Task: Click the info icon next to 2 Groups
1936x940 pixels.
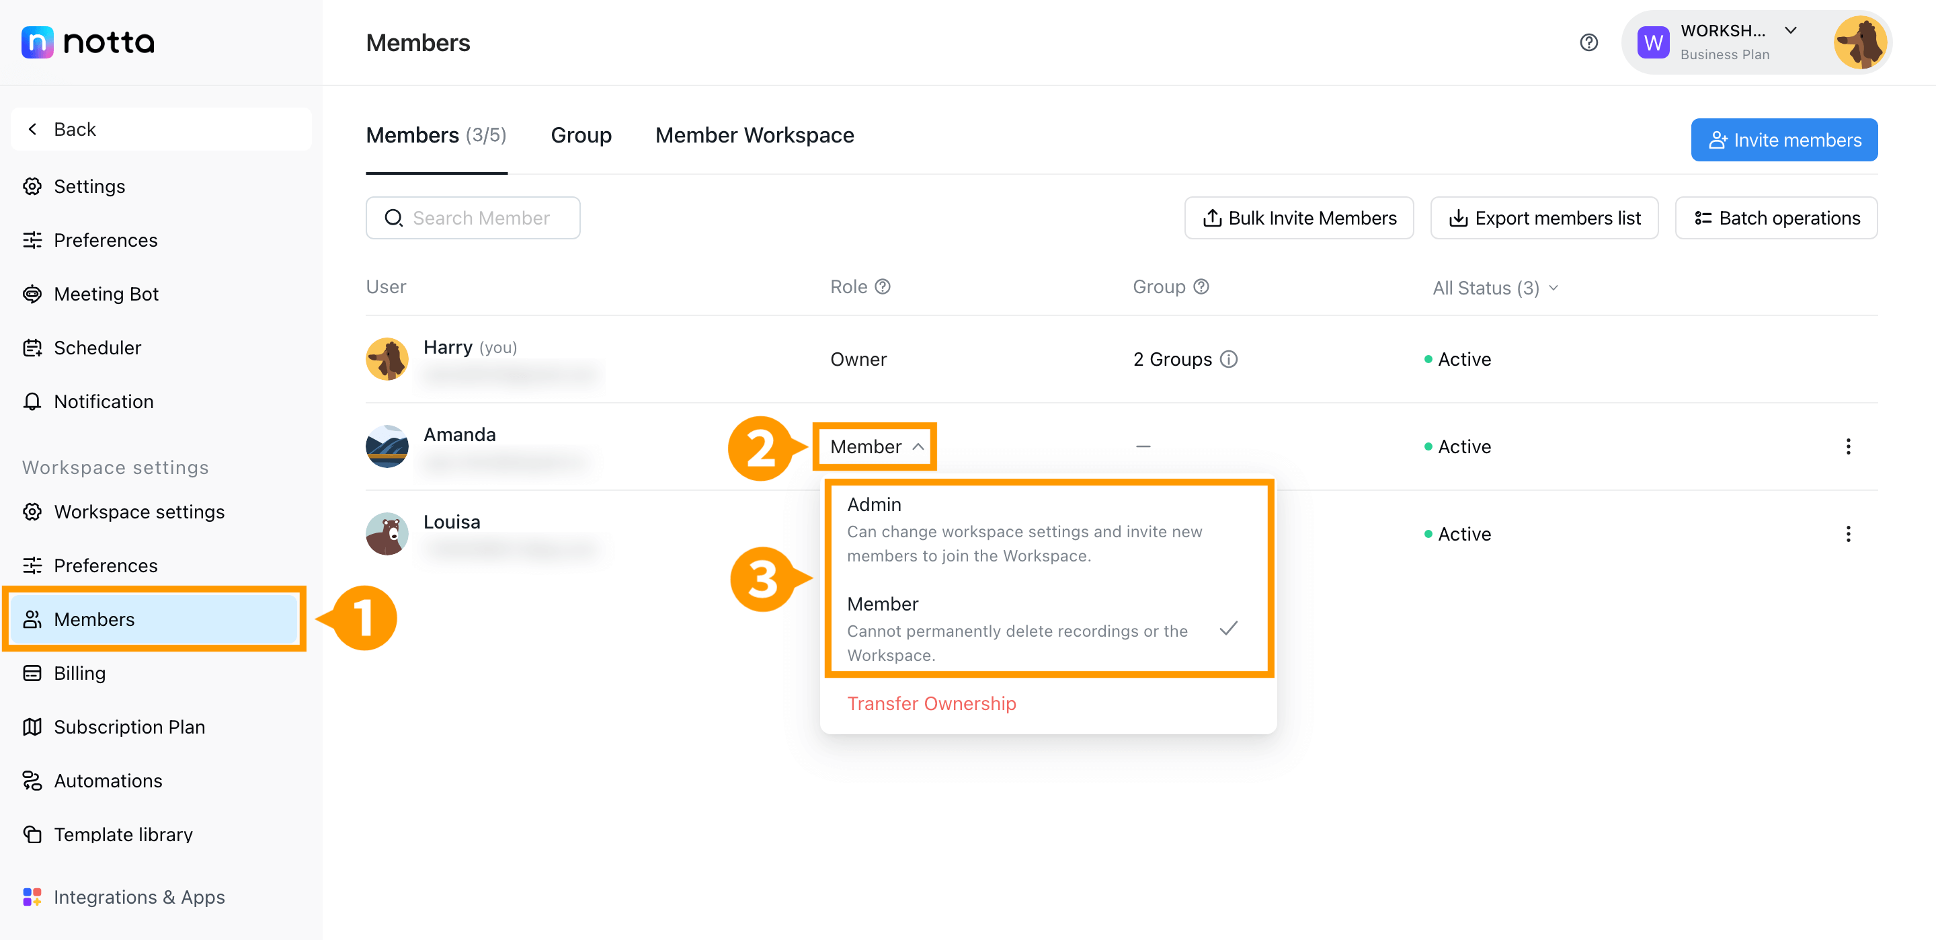Action: [x=1228, y=360]
